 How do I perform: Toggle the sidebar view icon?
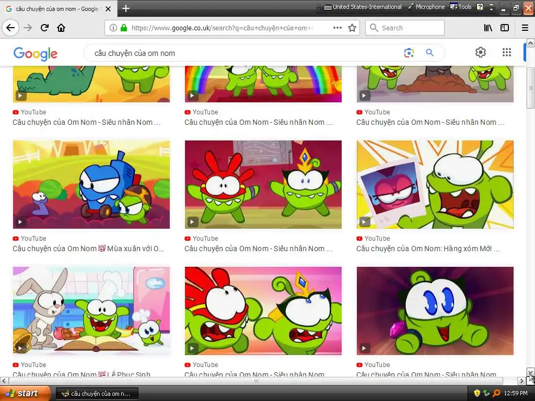point(505,28)
